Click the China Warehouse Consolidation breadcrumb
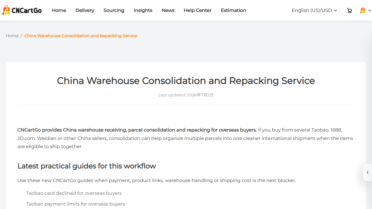The height and width of the screenshot is (209, 372). tap(81, 36)
